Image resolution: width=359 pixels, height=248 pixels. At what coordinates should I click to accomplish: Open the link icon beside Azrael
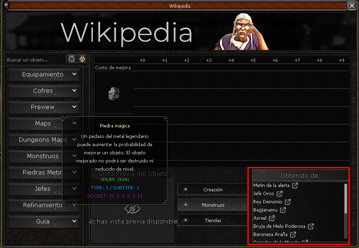tap(272, 218)
